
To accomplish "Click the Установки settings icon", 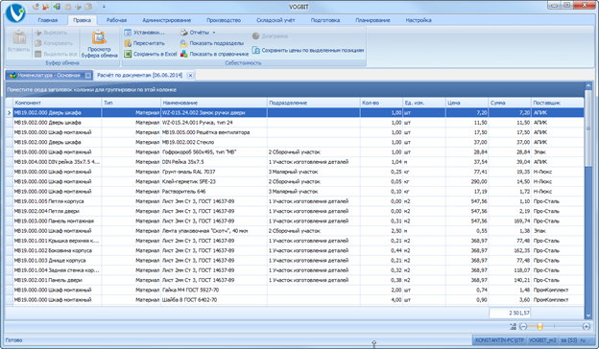I will 128,33.
